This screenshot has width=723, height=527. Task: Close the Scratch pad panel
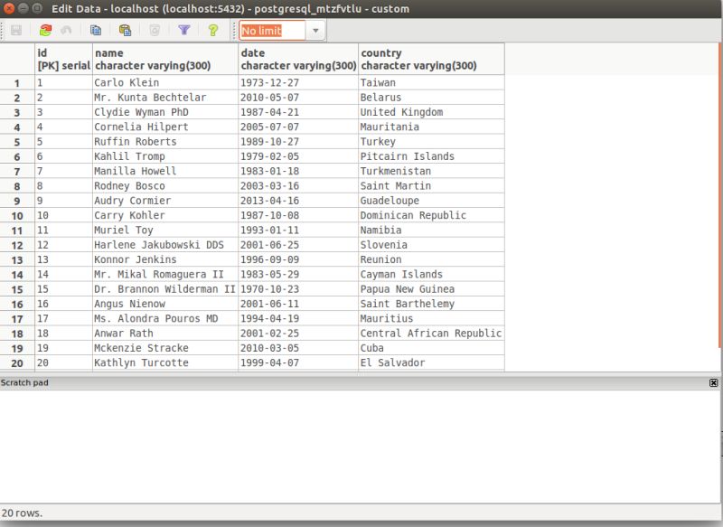click(x=714, y=381)
